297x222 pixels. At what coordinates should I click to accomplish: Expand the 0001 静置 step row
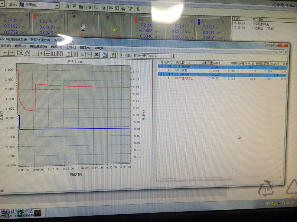click(168, 70)
